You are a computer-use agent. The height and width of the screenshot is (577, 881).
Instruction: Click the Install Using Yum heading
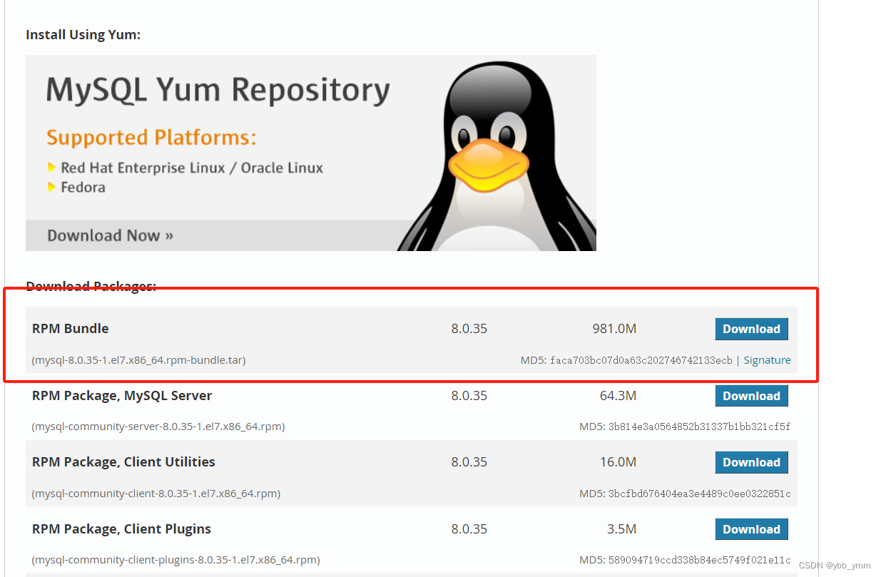[82, 34]
